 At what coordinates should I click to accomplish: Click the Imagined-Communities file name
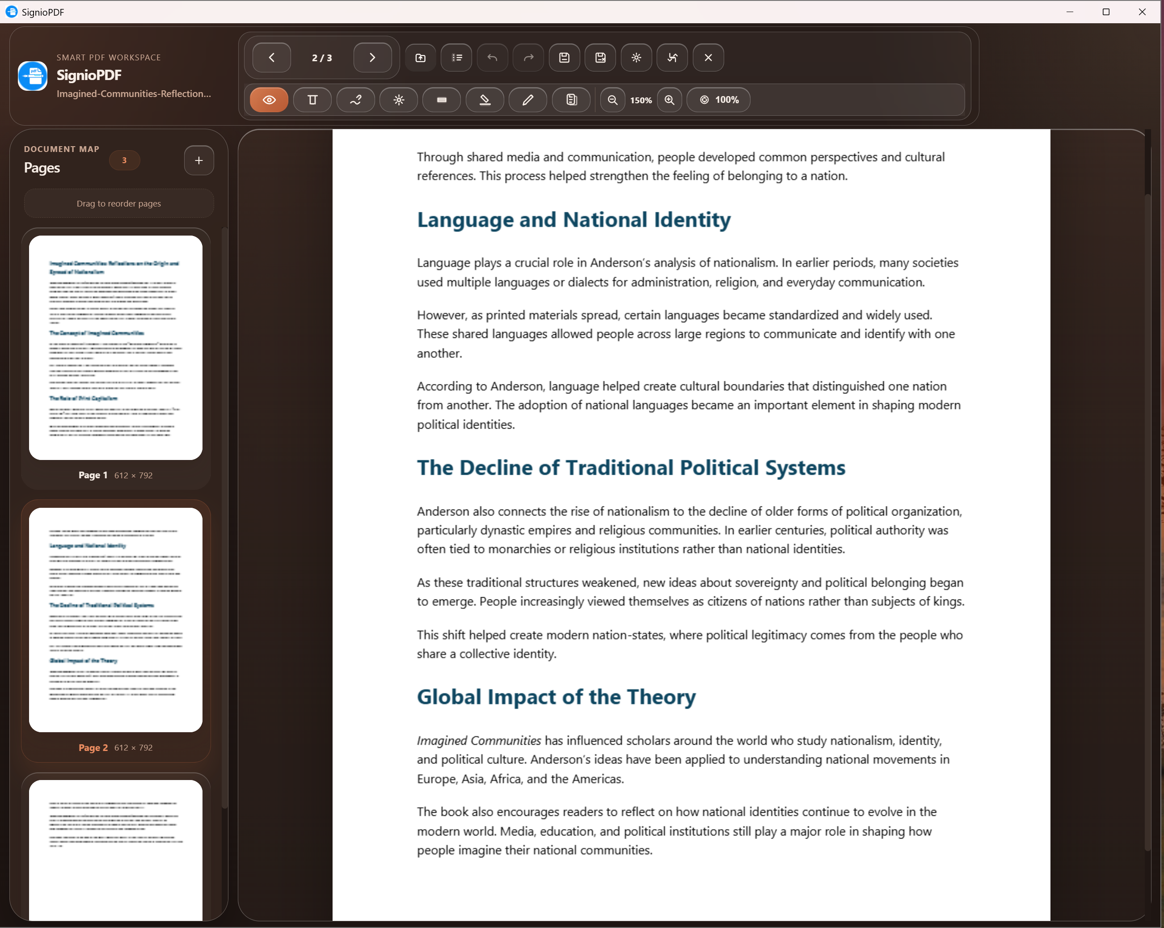[x=134, y=94]
